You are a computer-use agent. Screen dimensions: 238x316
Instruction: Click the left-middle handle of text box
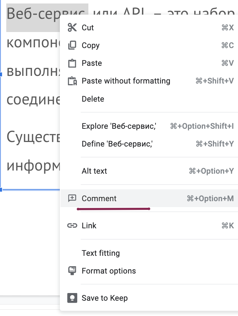[1, 74]
